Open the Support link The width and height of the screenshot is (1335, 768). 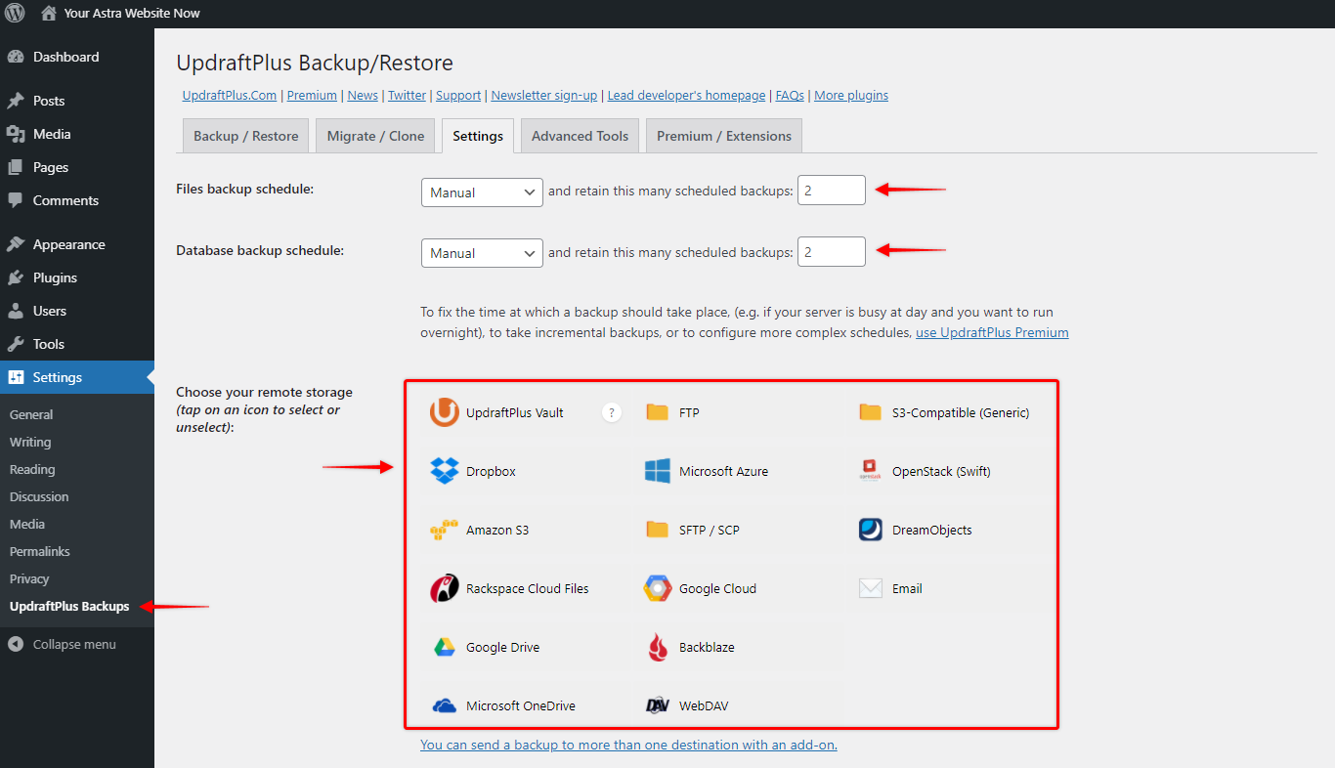458,96
